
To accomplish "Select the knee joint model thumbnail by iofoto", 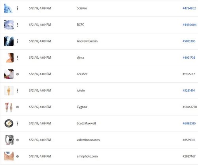I will pos(9,91).
